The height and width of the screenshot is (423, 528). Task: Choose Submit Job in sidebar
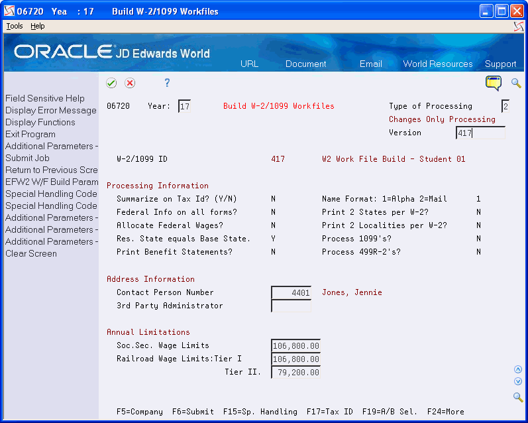27,158
